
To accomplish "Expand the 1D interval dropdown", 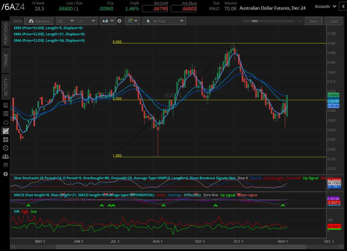I will pyautogui.click(x=66, y=21).
